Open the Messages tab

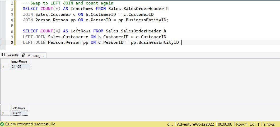(34, 55)
